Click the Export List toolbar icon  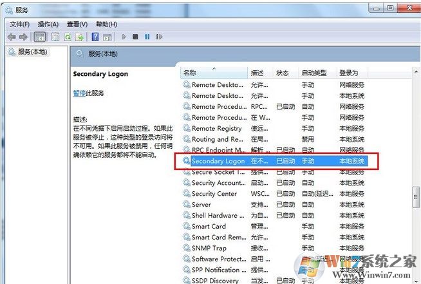[79, 37]
